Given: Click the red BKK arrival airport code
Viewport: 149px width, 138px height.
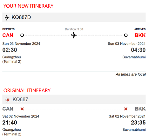Looking at the screenshot, I should 140,35.
